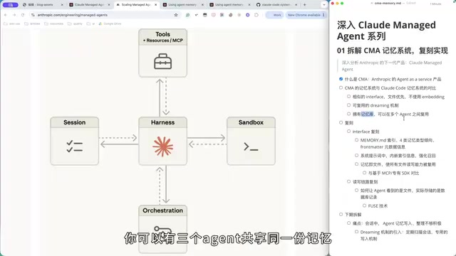Viewport: 456px width, 256px height.
Task: Close the Scaling Managed Agents tab
Action: pyautogui.click(x=156, y=5)
